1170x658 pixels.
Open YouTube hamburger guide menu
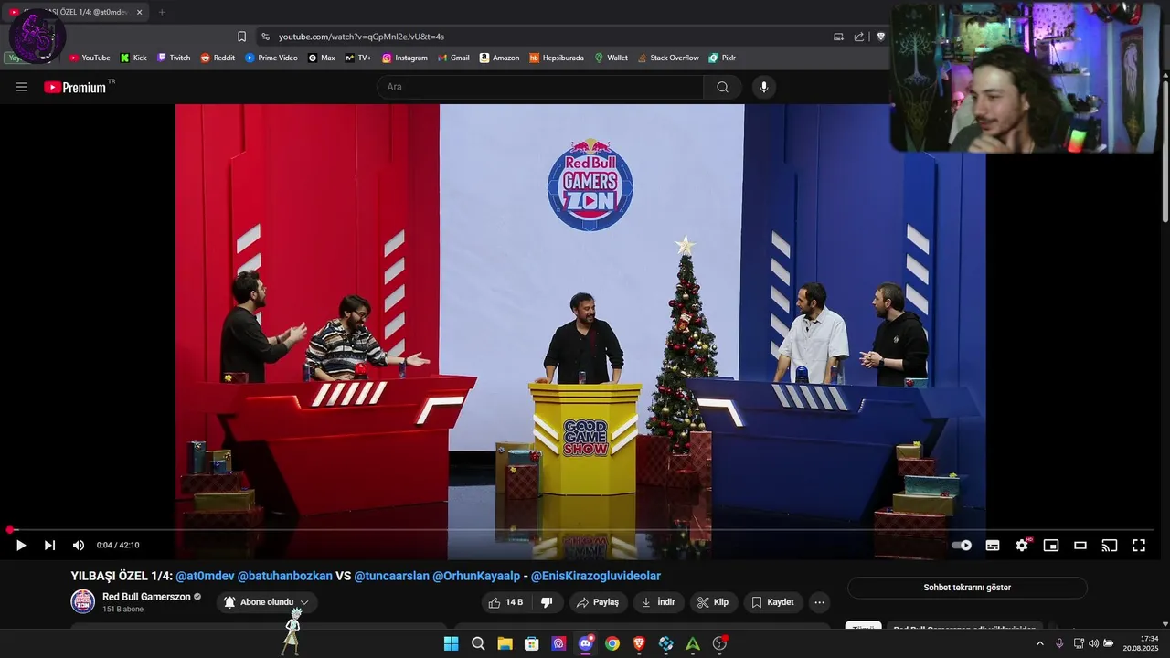coord(22,87)
